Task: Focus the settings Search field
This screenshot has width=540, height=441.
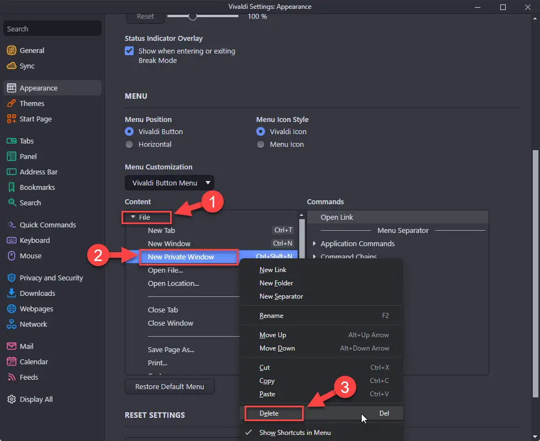Action: (52, 29)
